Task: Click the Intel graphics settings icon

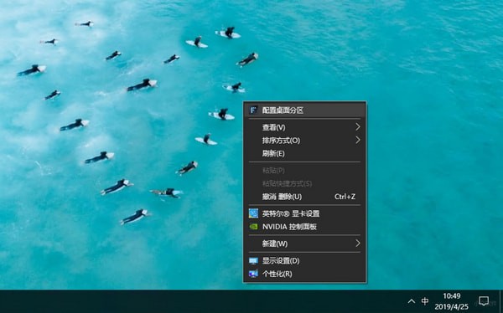Action: [x=253, y=213]
